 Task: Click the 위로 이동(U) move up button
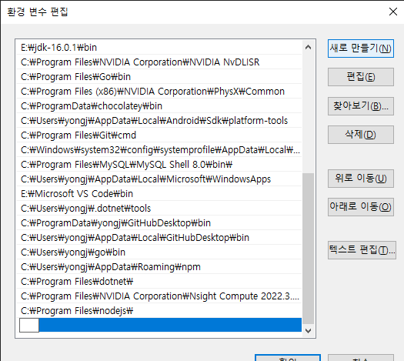(x=360, y=179)
